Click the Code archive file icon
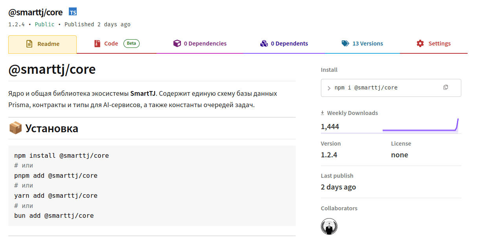This screenshot has height=237, width=479. point(98,44)
